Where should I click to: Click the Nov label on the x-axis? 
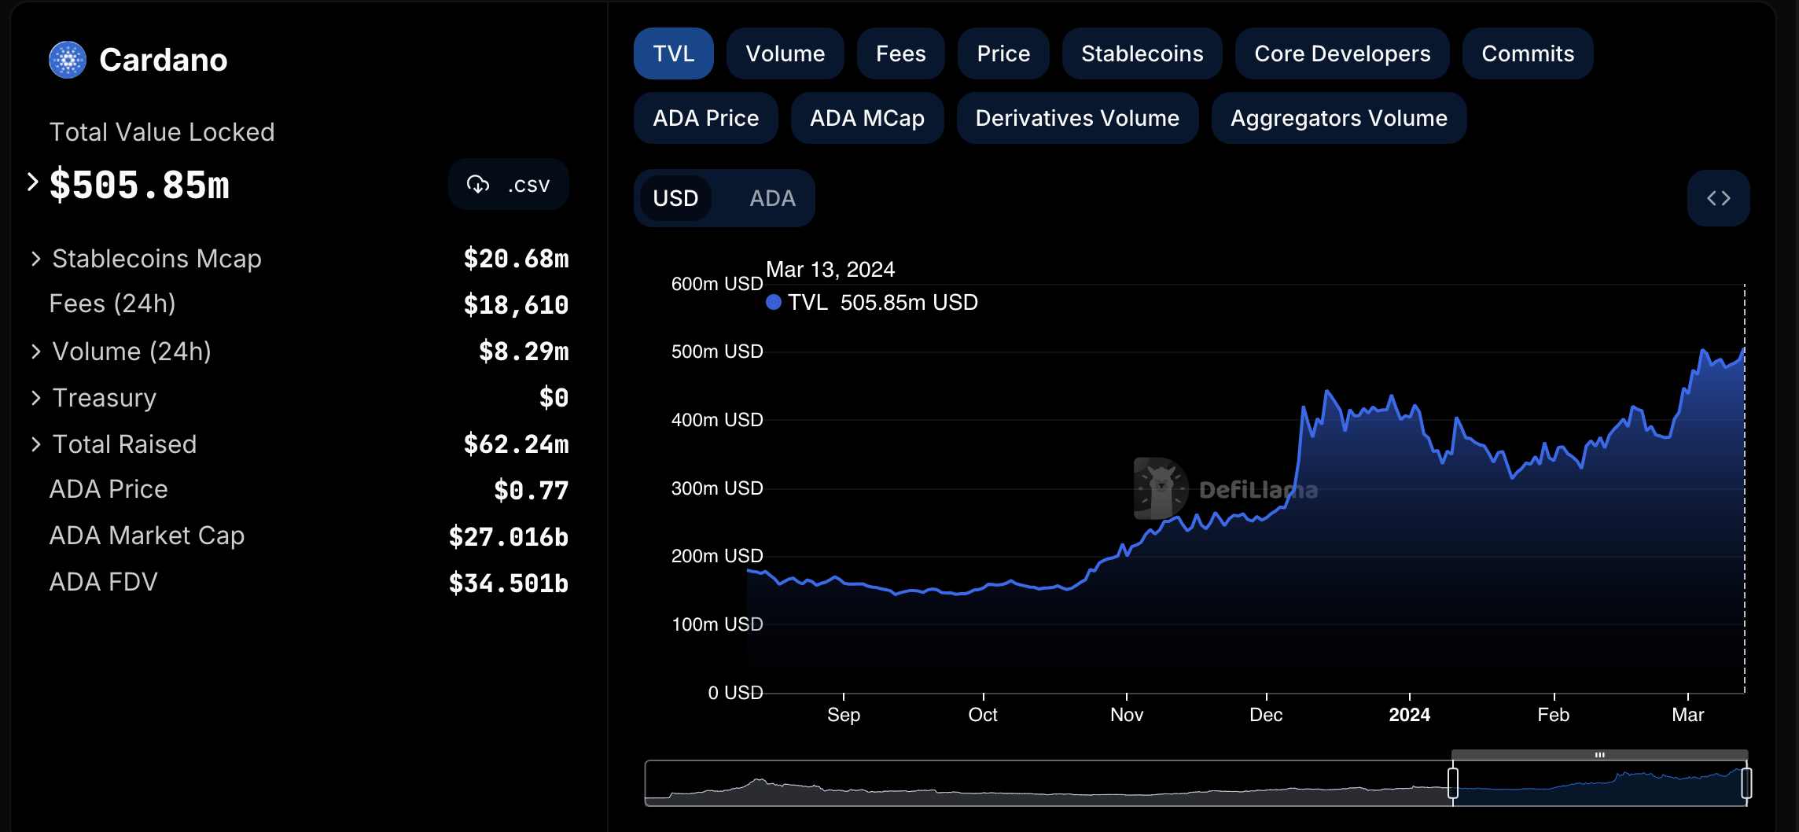pyautogui.click(x=1127, y=715)
